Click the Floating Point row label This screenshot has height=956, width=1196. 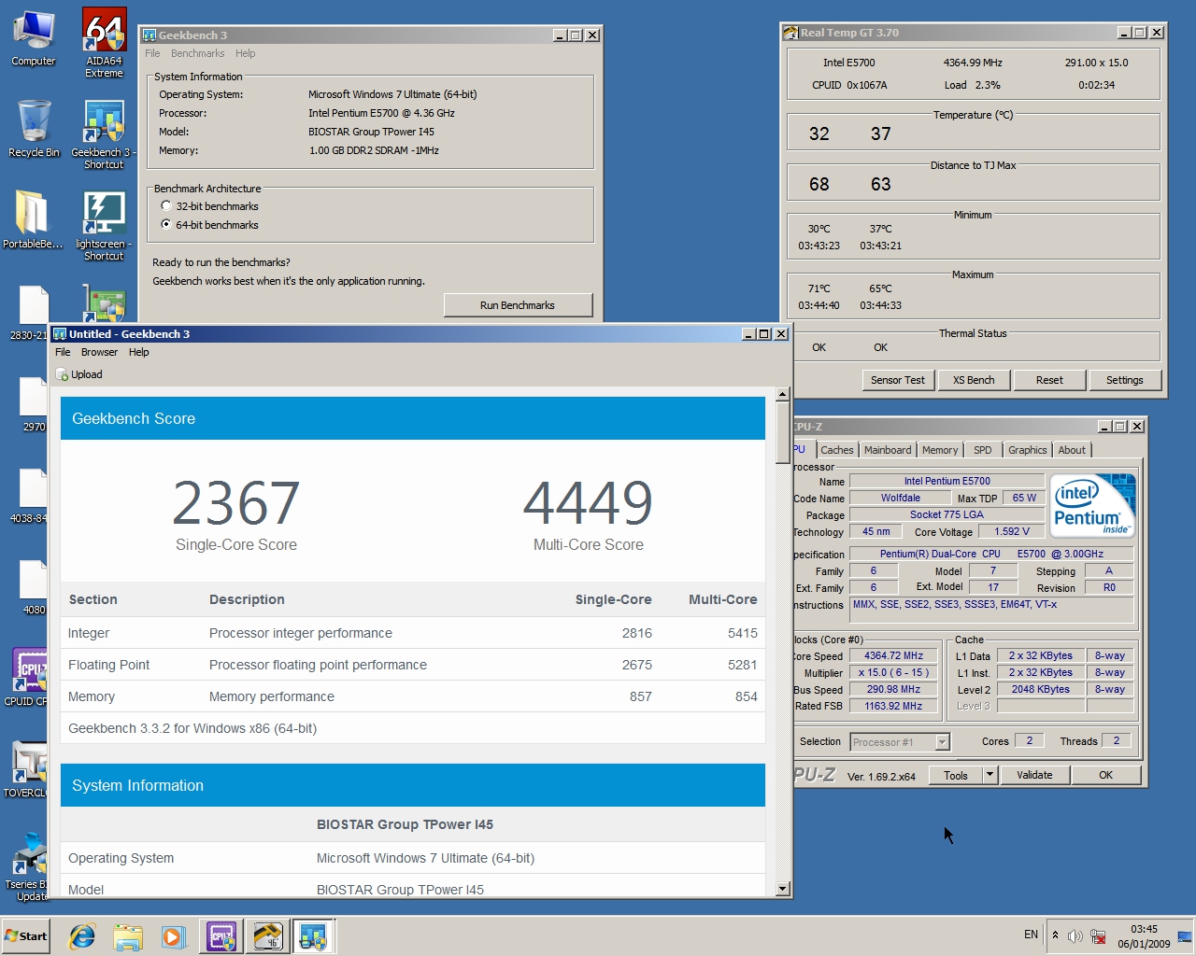(x=109, y=665)
